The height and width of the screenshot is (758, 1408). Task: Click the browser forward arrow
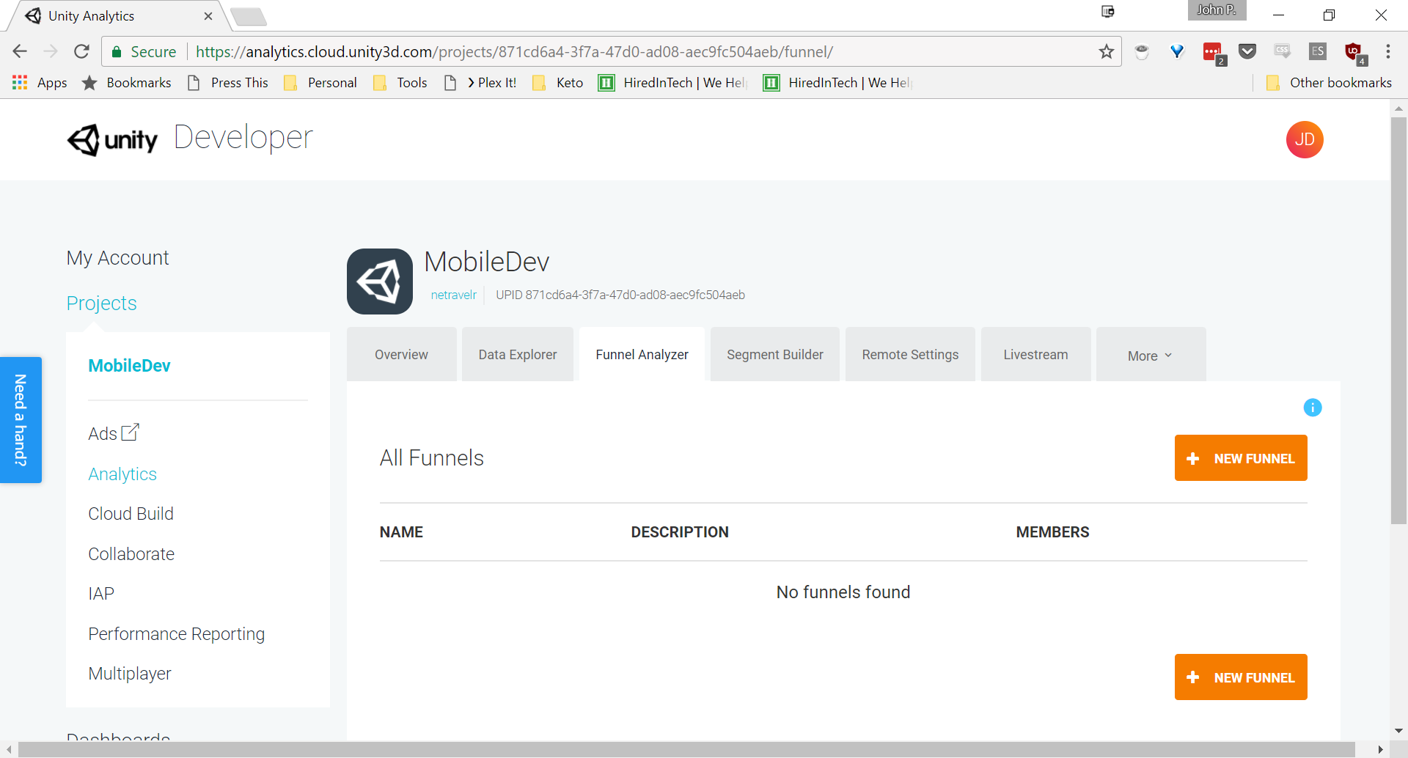(x=51, y=51)
